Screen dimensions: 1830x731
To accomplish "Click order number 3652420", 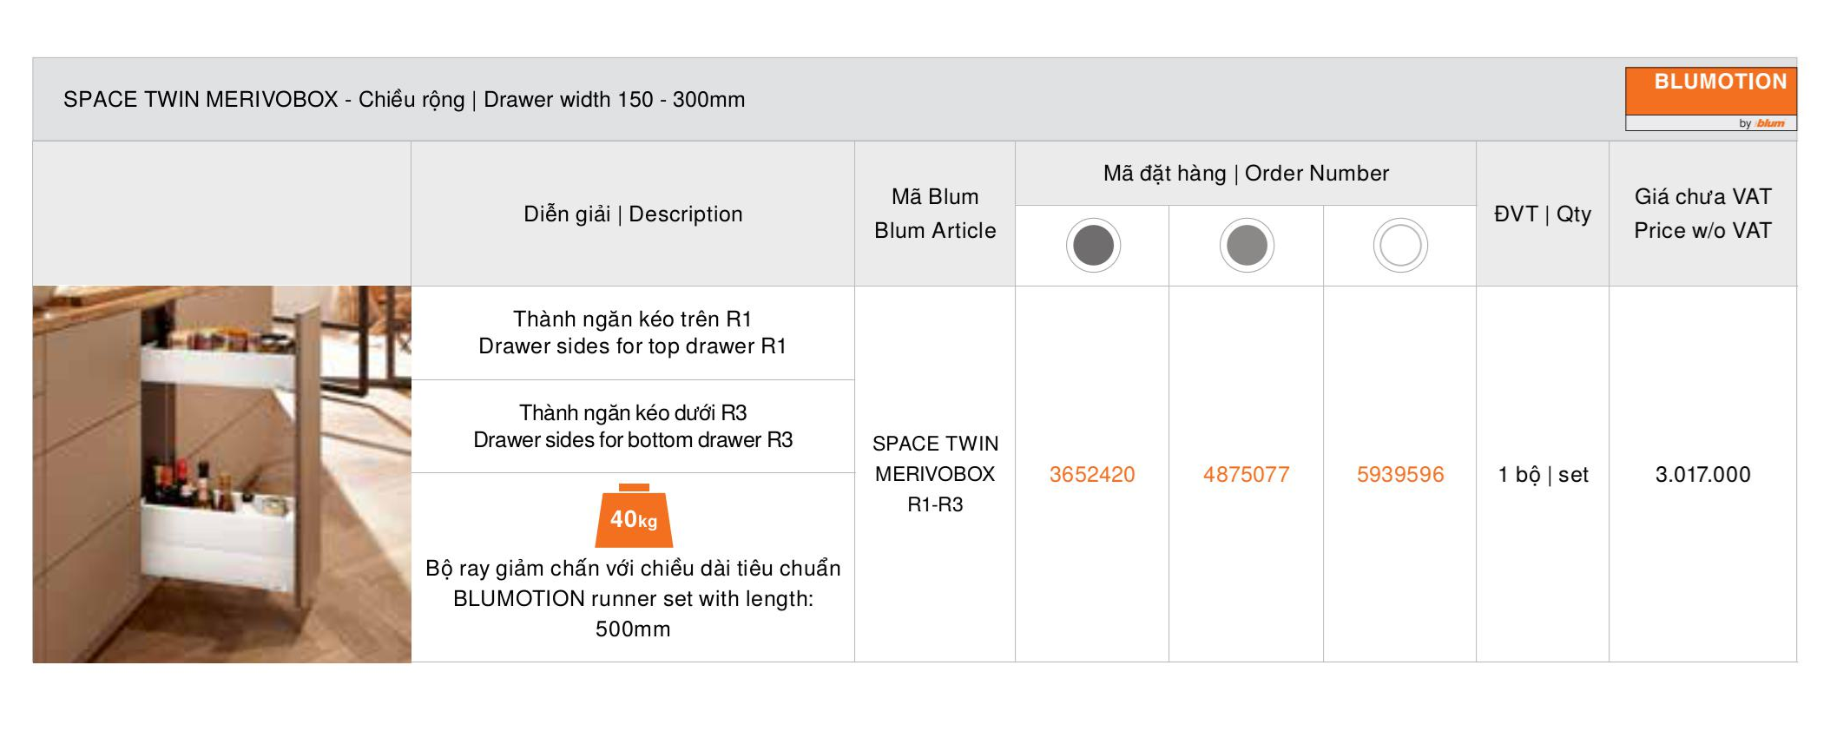I will [1092, 474].
